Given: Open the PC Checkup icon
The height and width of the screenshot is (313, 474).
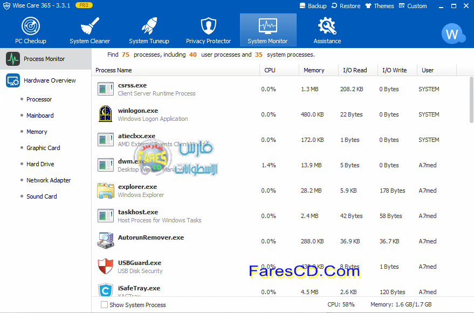Looking at the screenshot, I should 31,26.
